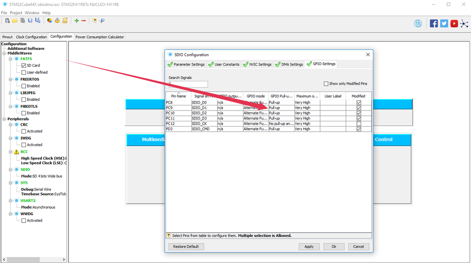The height and width of the screenshot is (263, 471).
Task: Click the Restore Default button
Action: [186, 247]
